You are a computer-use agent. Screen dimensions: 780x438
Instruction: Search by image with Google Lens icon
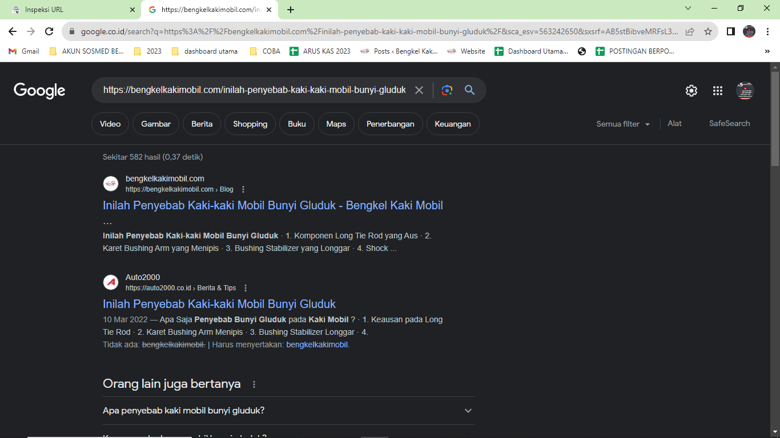pyautogui.click(x=447, y=90)
